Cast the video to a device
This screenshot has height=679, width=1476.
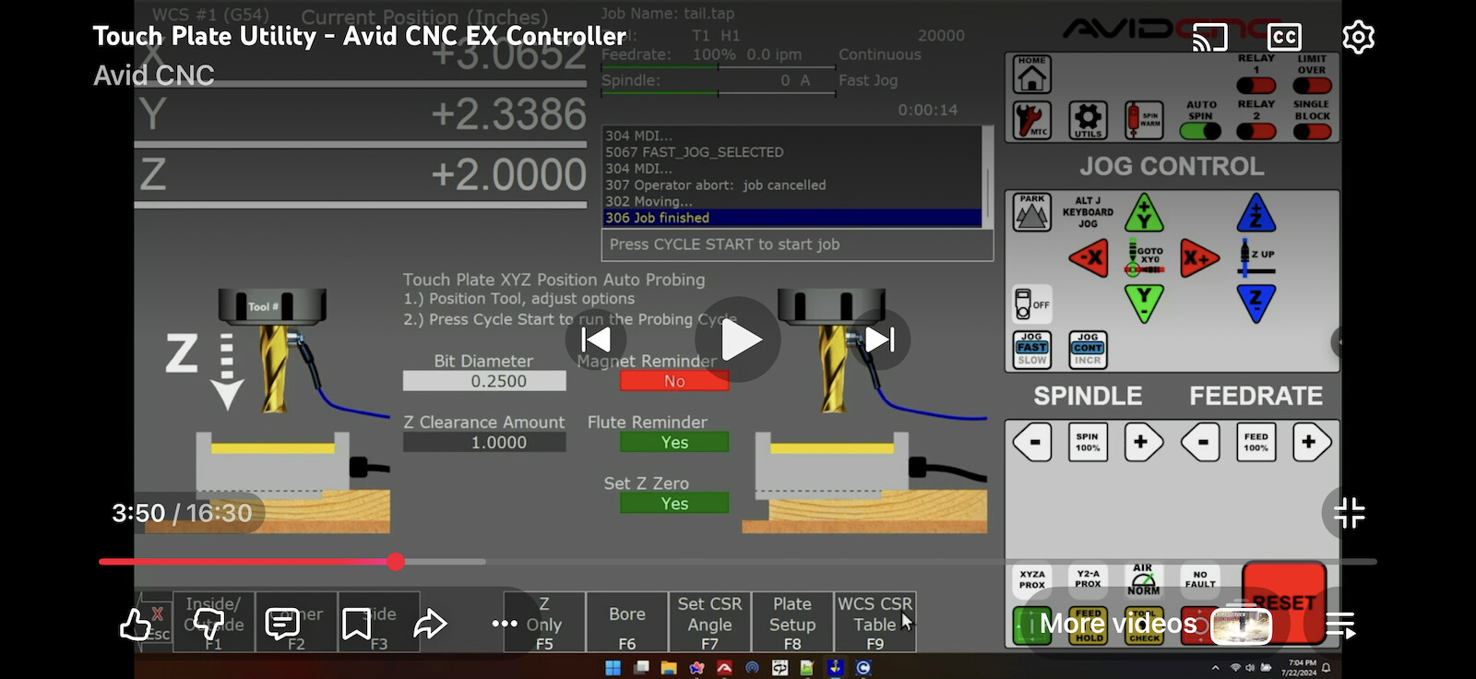pos(1209,37)
